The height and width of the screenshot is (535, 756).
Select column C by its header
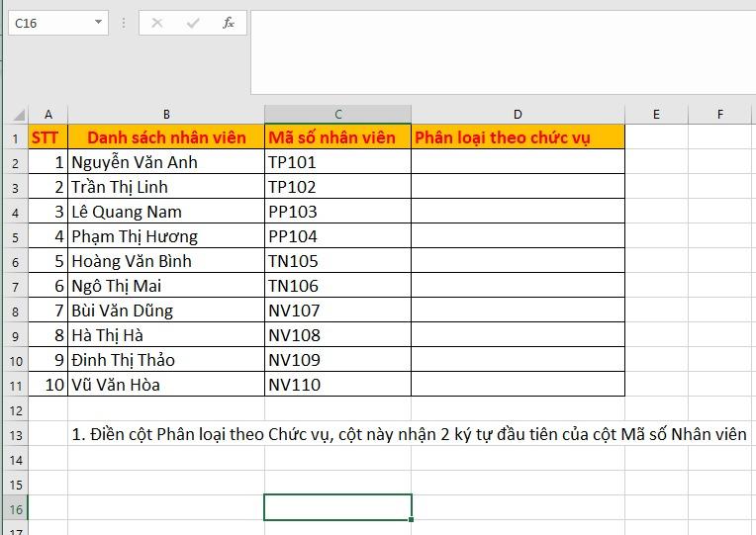[x=337, y=115]
